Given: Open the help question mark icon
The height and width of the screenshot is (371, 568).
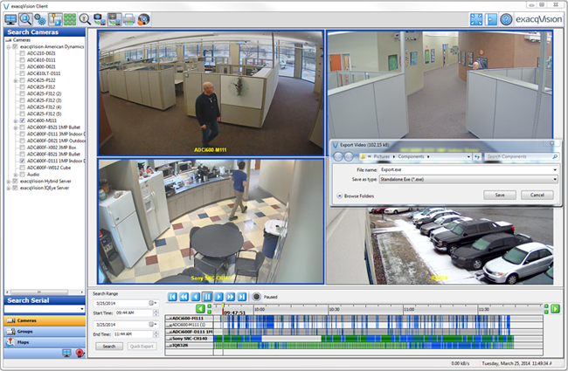Looking at the screenshot, I should pos(506,18).
